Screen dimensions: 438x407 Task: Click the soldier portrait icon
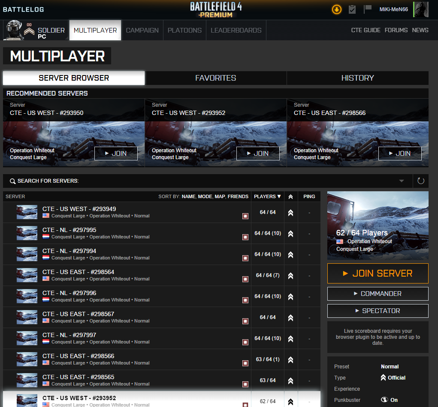pos(14,30)
